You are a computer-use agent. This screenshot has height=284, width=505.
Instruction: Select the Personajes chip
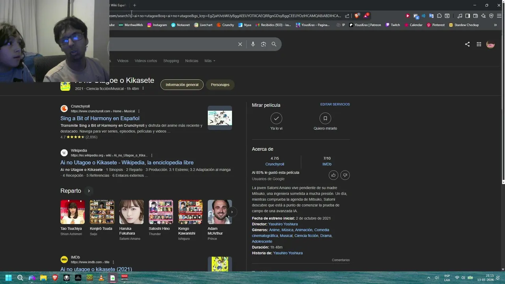pos(220,85)
